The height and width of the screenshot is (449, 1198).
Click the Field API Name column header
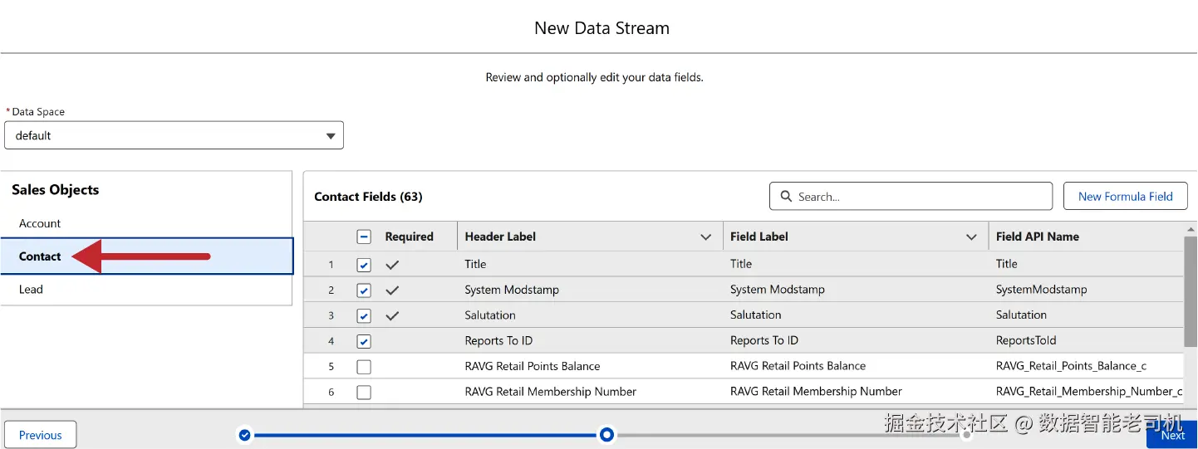[x=1038, y=237]
